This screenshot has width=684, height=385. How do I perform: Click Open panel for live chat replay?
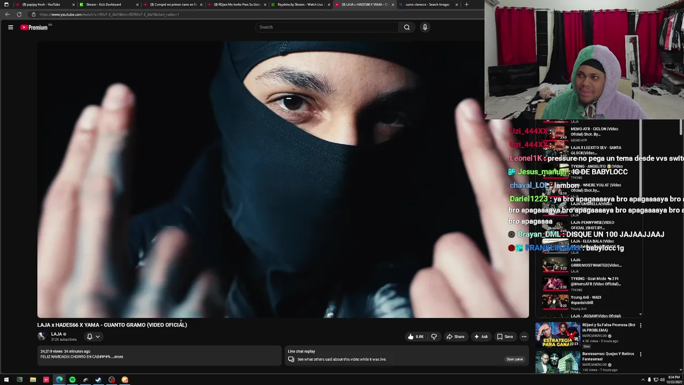click(514, 359)
